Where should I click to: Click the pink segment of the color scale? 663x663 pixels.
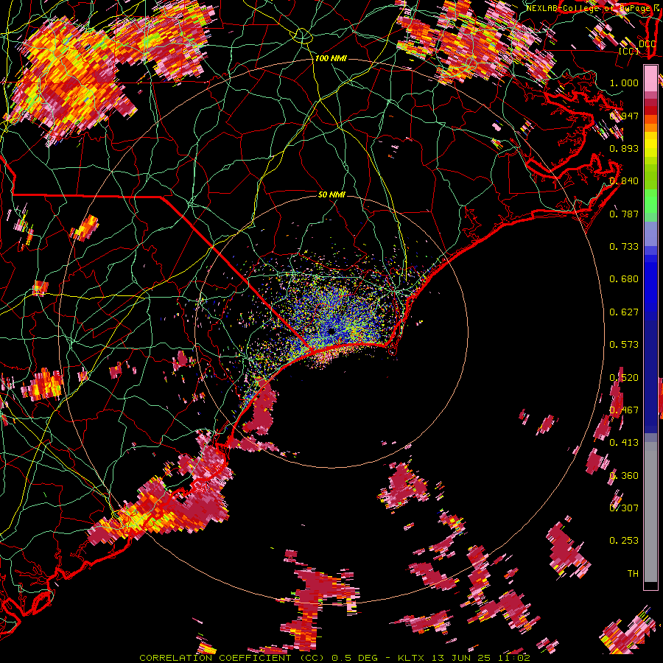pyautogui.click(x=650, y=78)
